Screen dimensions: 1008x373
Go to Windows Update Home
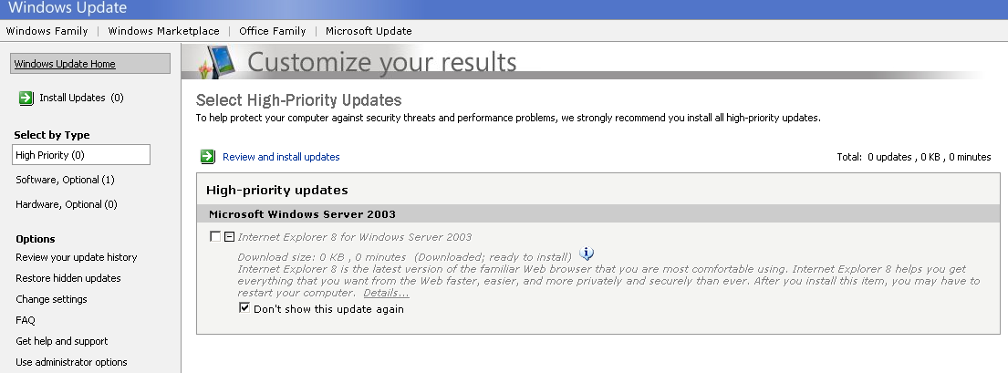[65, 64]
